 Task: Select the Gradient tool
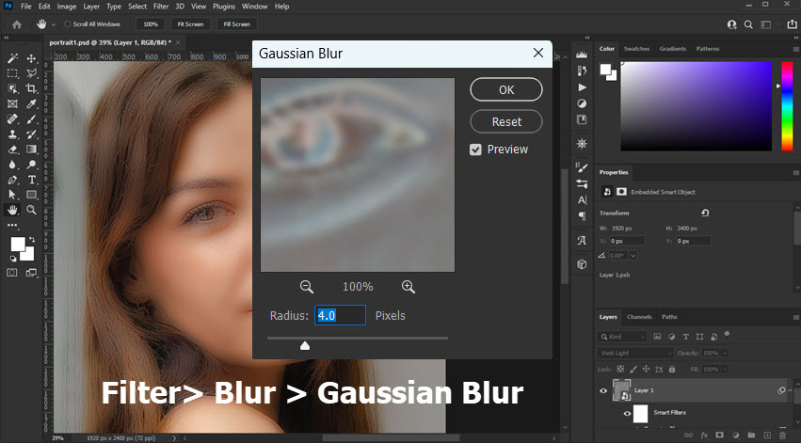pyautogui.click(x=31, y=150)
